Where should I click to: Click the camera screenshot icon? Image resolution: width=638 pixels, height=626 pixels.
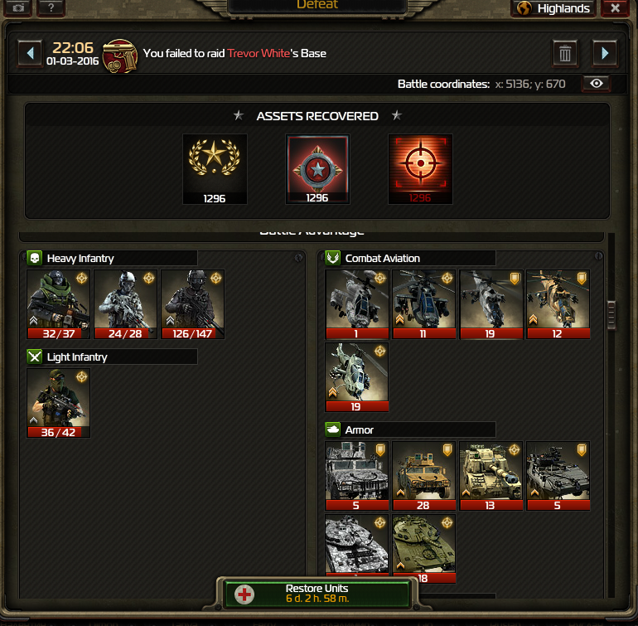click(18, 7)
